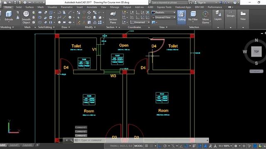Click the Print icon in quick access toolbar

tap(25, 2)
